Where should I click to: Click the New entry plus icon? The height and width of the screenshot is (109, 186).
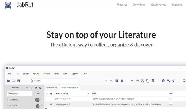[x=106, y=81]
